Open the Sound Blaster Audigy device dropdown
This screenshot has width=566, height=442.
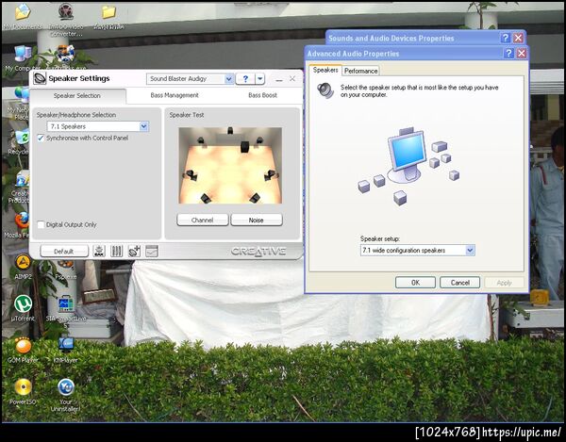(229, 78)
